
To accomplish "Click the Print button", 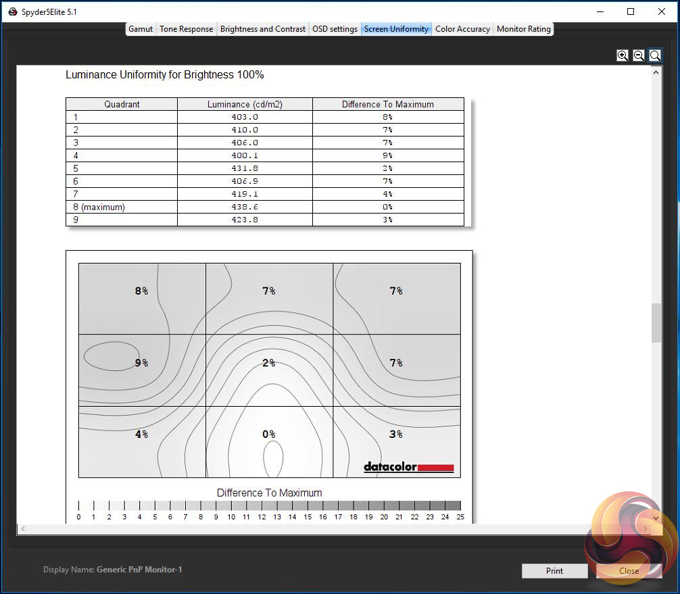I will (x=555, y=570).
